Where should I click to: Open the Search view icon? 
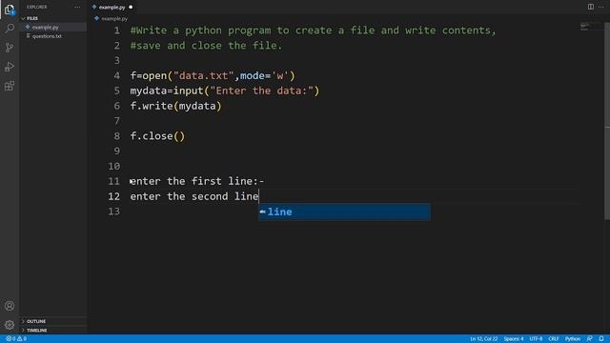pos(10,28)
